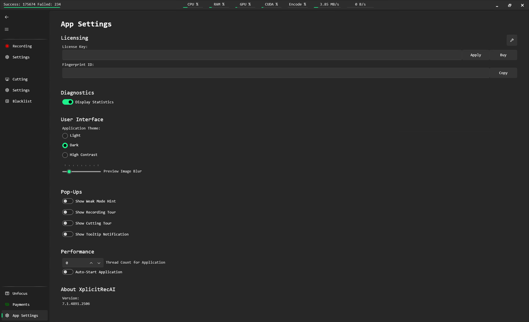529x322 pixels.
Task: Disable the Display Statistics toggle
Action: 68,102
